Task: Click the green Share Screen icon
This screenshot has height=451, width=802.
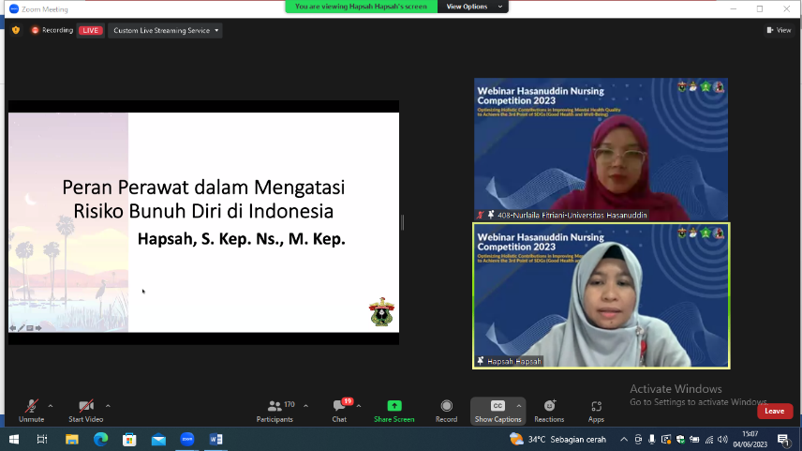Action: point(394,410)
